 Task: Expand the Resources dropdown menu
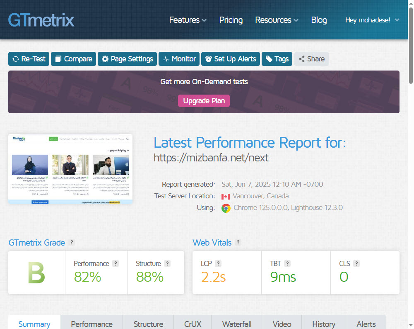coord(277,20)
